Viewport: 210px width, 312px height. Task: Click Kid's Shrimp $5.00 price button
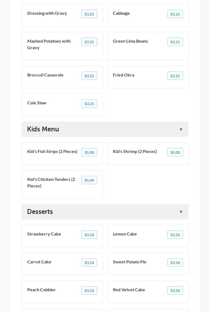[175, 152]
